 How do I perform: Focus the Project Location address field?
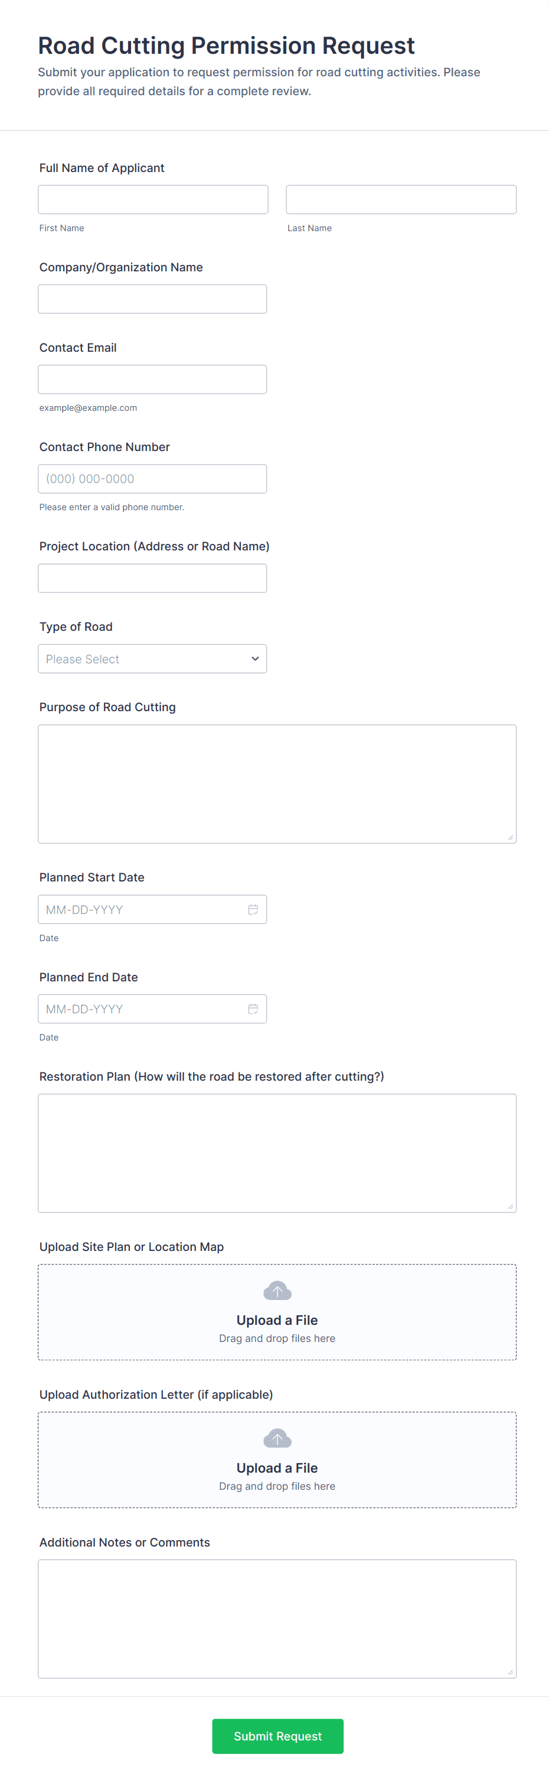pos(152,579)
